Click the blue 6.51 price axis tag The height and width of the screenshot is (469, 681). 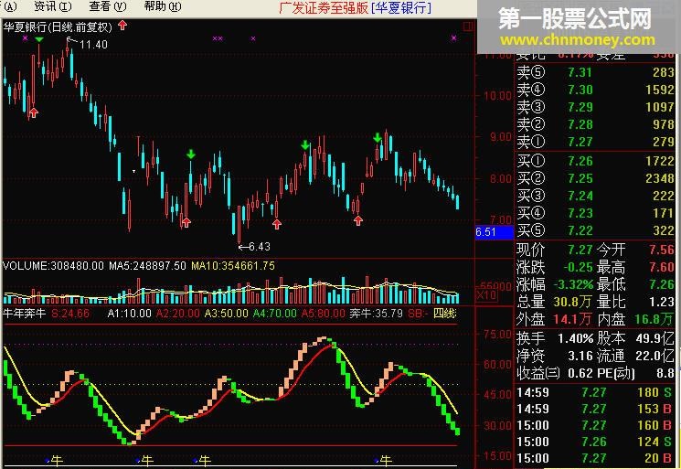[x=495, y=232]
